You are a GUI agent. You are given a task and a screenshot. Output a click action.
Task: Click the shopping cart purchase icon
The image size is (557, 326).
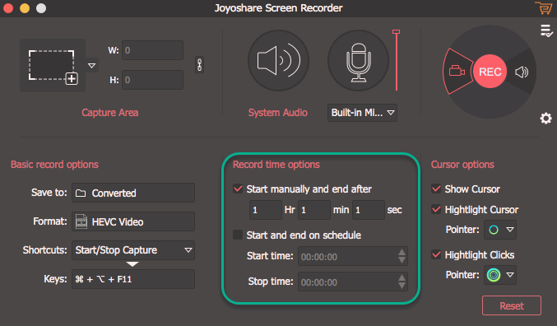[544, 8]
